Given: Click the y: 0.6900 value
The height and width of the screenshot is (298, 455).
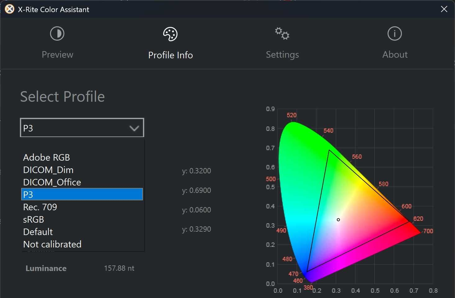Looking at the screenshot, I should pyautogui.click(x=196, y=190).
